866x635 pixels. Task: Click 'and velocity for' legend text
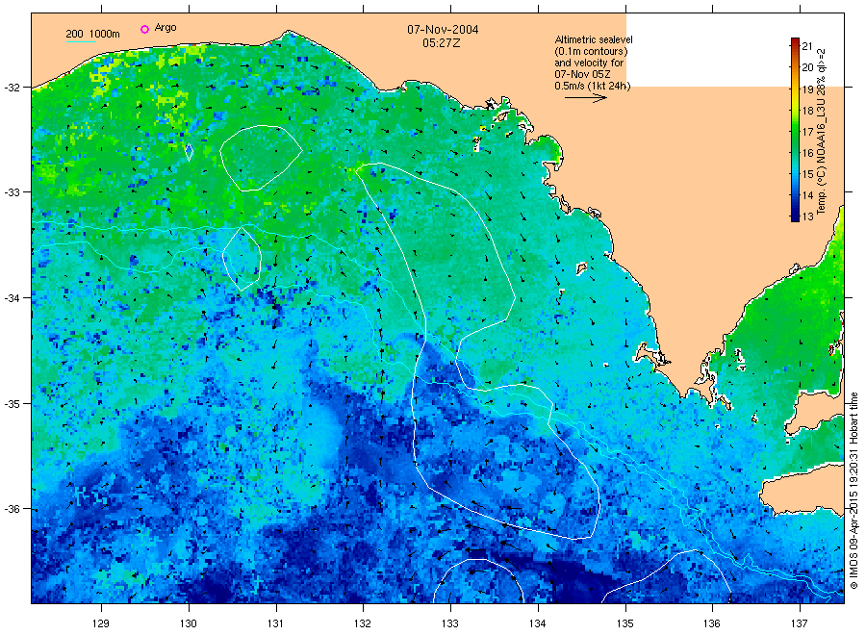tap(589, 63)
